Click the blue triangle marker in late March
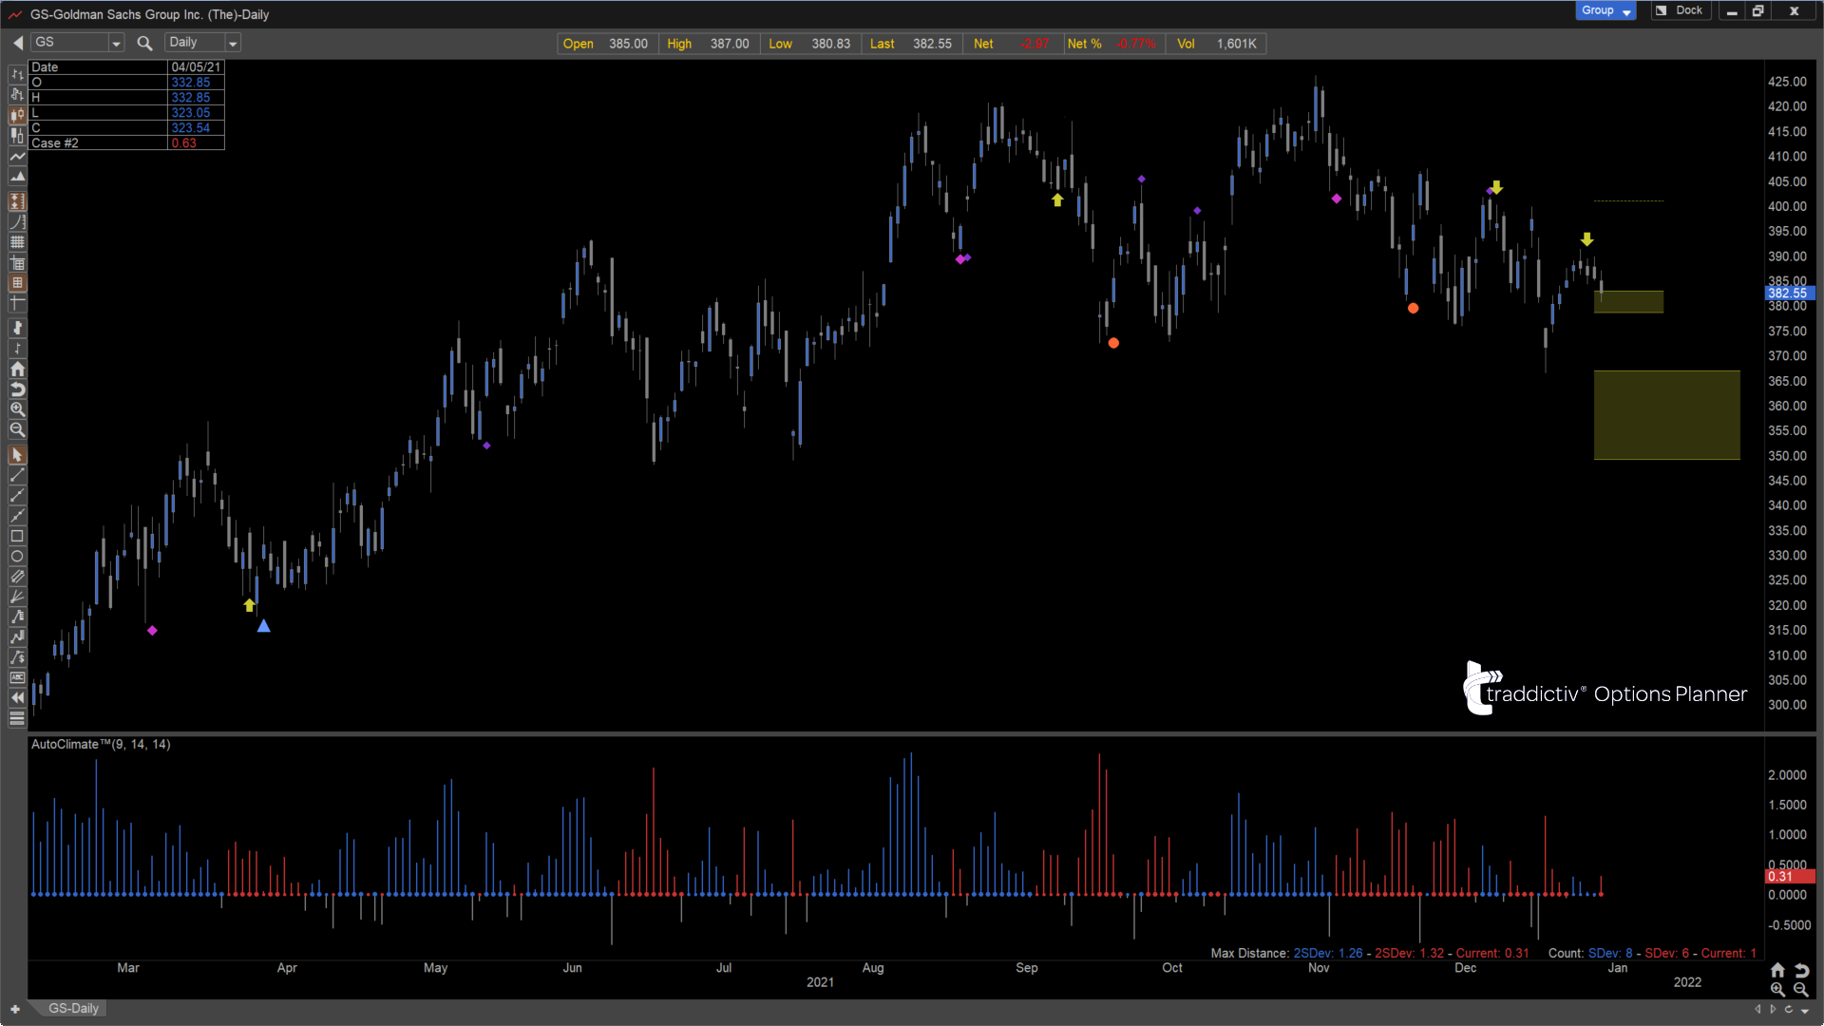This screenshot has width=1824, height=1026. point(264,625)
